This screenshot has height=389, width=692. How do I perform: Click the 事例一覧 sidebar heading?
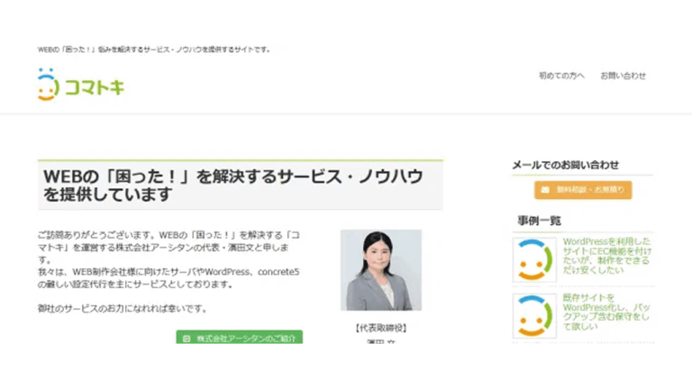coord(539,221)
